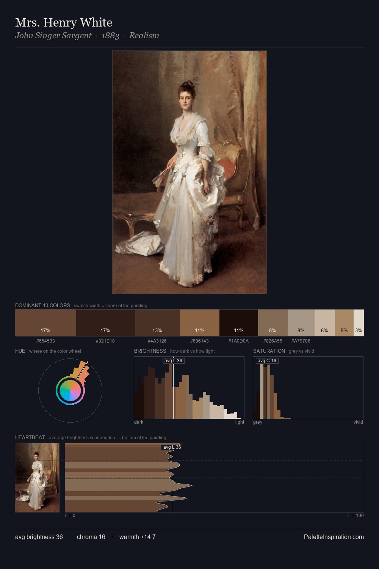Click the #826A55 hex code label
379x569 pixels.
[x=273, y=341]
